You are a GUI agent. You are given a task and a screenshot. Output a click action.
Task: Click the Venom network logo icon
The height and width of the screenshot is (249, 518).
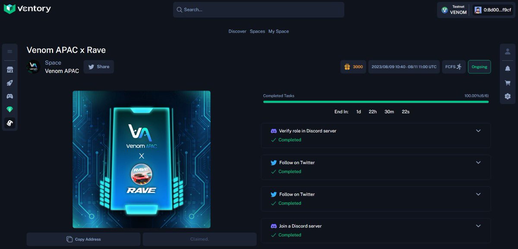(x=445, y=10)
